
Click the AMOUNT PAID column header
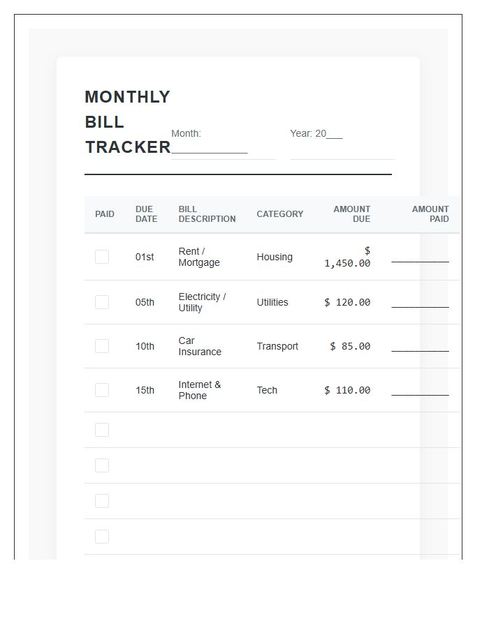430,214
